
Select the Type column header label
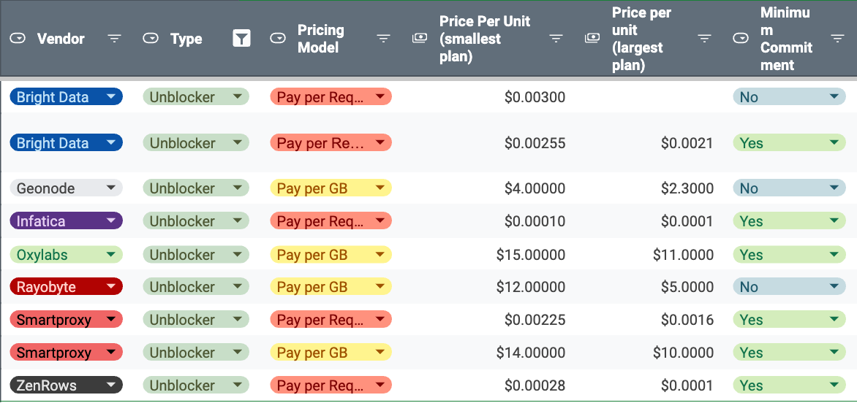(186, 39)
